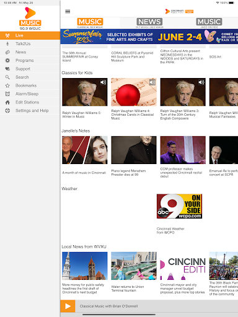Open Alarm/Sleep clock icon
This screenshot has width=238, height=317.
click(7, 94)
